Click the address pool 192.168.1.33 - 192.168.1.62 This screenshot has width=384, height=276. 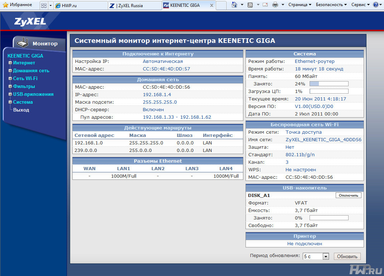coord(177,117)
